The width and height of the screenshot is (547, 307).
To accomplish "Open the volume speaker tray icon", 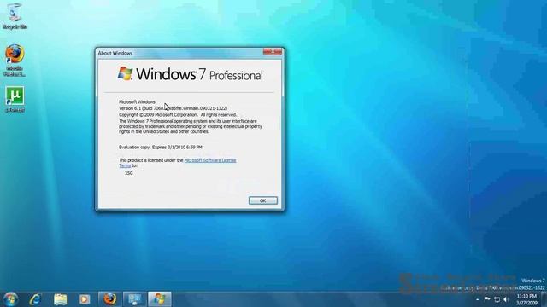I will 507,299.
